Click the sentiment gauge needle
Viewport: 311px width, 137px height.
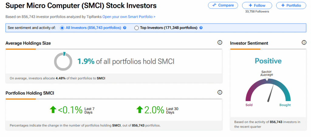[271, 93]
